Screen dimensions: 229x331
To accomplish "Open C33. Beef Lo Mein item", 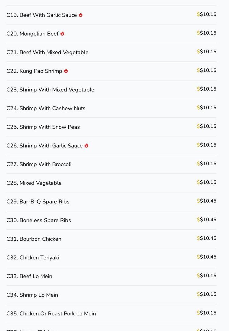I will tap(29, 276).
